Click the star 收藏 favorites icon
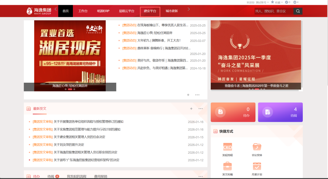Image resolution: width=328 pixels, height=179 pixels. [x=272, y=2]
